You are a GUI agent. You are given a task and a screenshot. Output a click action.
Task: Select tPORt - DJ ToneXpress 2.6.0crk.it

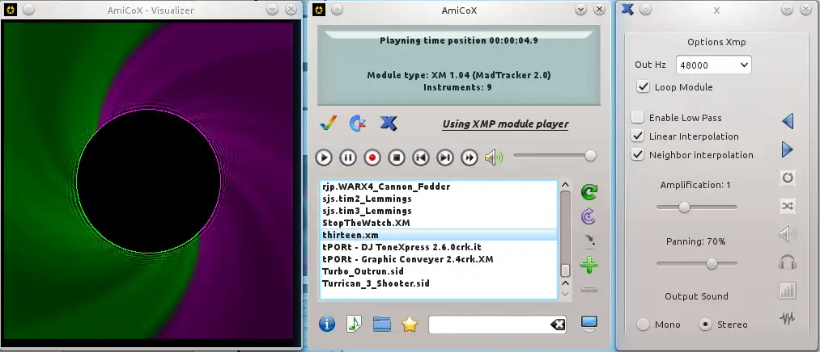(438, 247)
